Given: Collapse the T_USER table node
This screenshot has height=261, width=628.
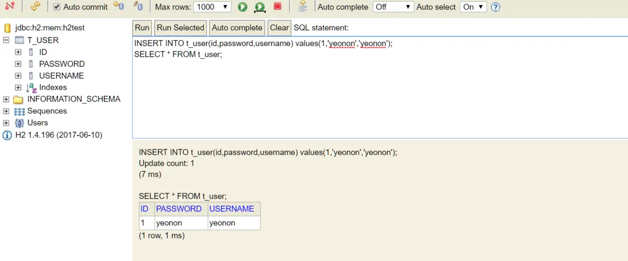Looking at the screenshot, I should (6, 40).
